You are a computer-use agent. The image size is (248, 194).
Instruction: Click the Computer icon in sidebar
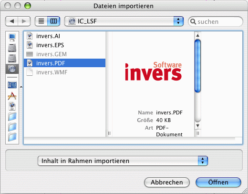click(x=12, y=37)
